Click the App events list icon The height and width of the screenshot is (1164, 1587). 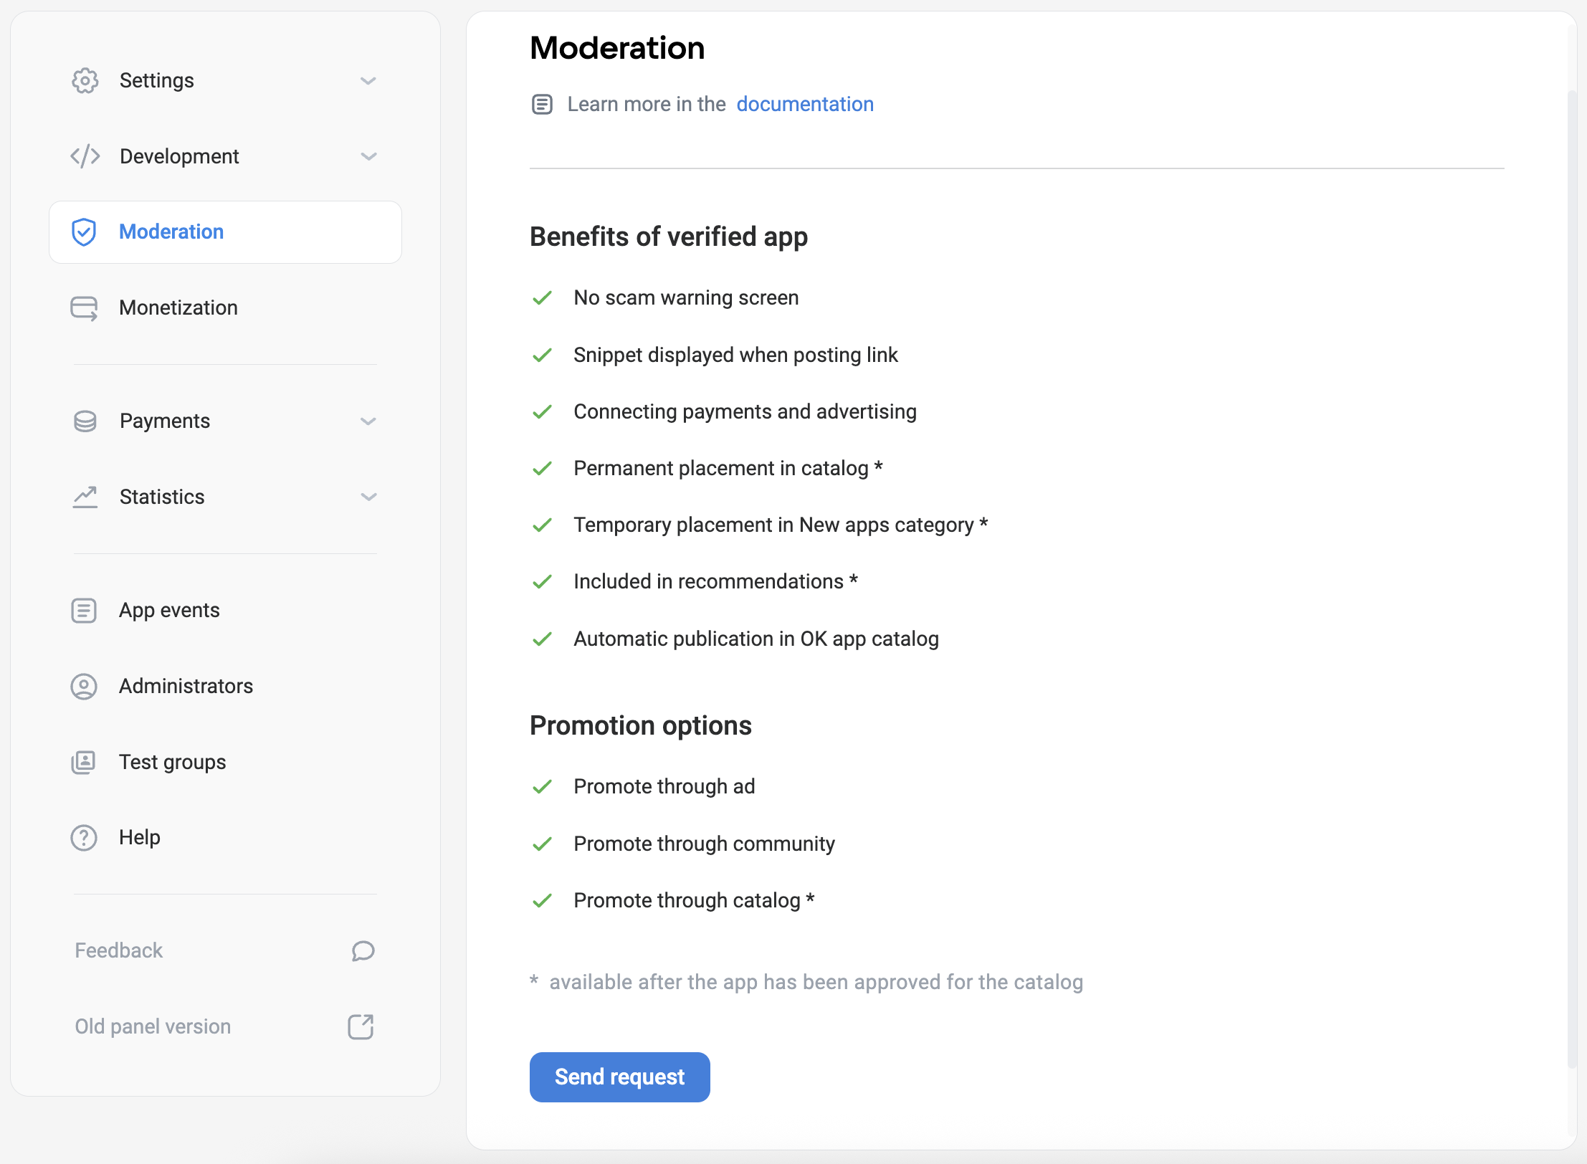click(84, 610)
